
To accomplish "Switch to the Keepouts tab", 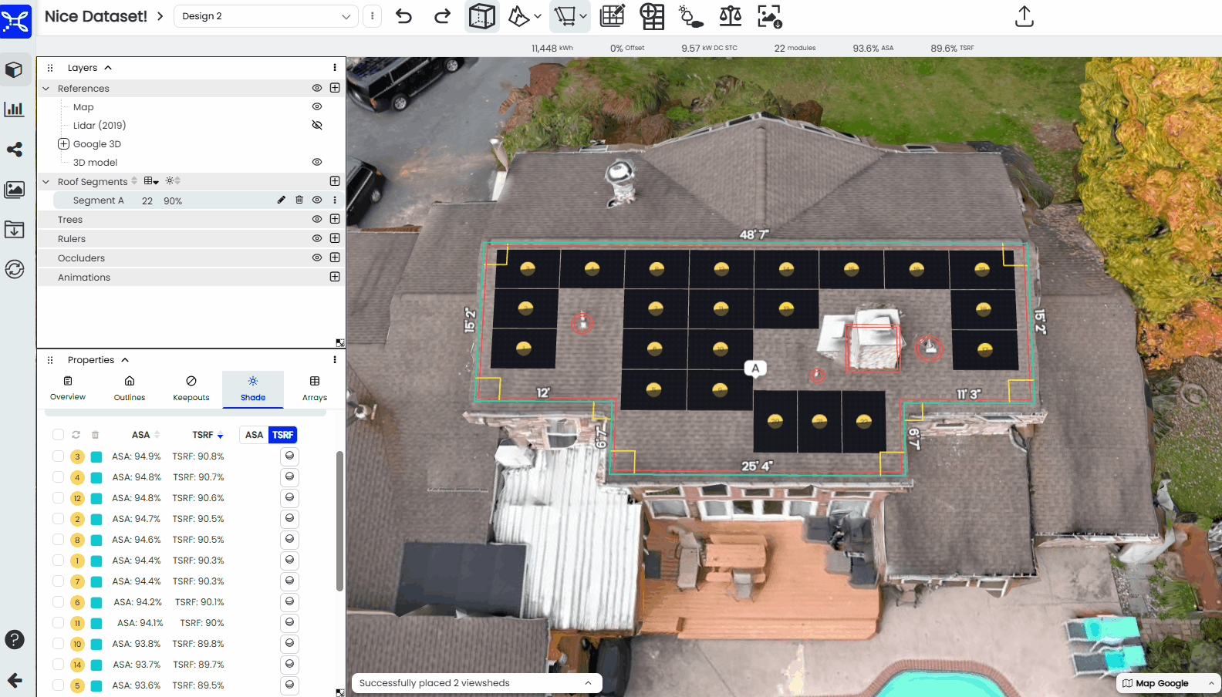I will click(x=191, y=389).
